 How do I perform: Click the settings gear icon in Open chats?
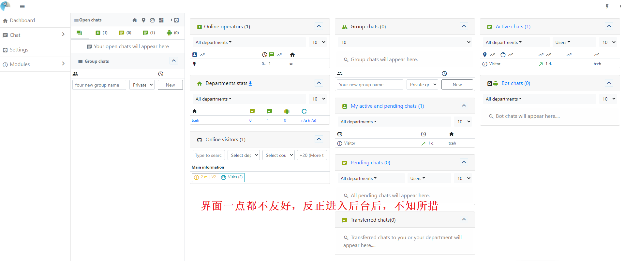[x=176, y=20]
